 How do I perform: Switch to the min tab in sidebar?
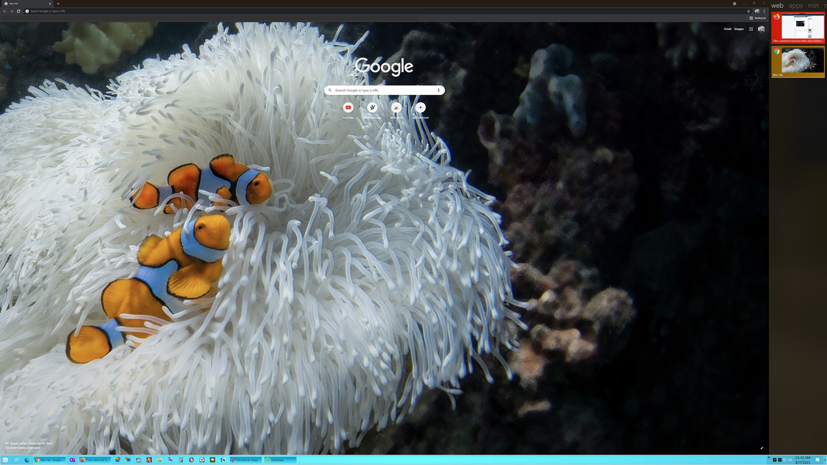[813, 6]
